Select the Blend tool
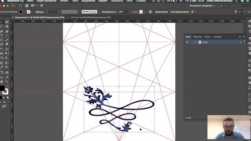The width and height of the screenshot is (251, 141). click(7, 67)
